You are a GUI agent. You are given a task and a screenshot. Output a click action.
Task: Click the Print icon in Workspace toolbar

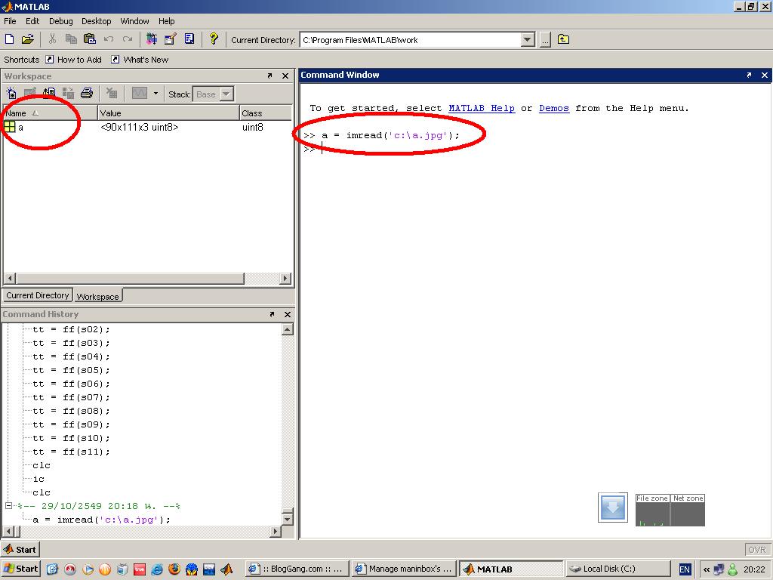tap(87, 93)
